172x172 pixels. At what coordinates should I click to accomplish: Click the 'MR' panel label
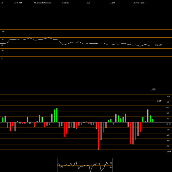pos(153,89)
